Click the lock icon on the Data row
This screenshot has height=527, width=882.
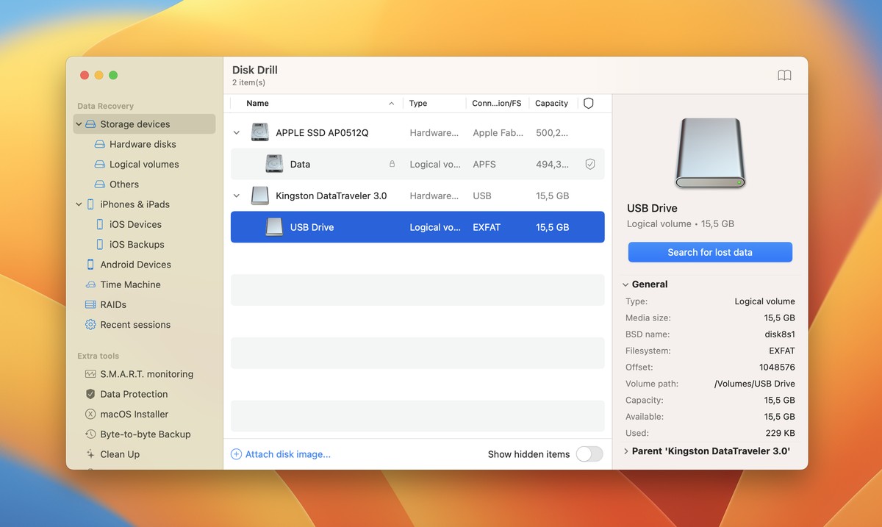coord(392,165)
